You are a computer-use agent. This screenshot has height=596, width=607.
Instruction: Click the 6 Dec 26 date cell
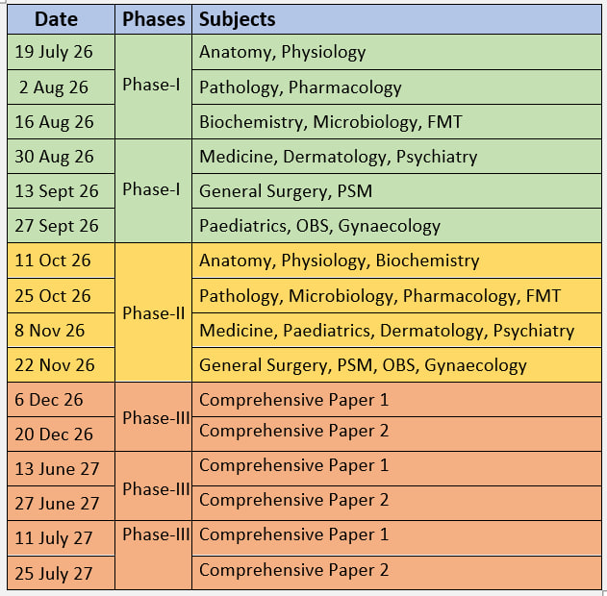pos(61,400)
